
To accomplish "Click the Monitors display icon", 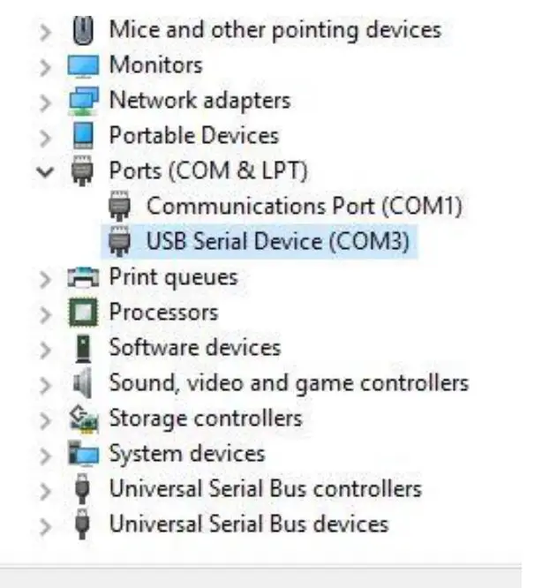I will tap(82, 65).
